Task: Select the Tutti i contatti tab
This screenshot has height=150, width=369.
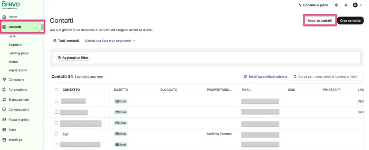Action: tap(66, 41)
